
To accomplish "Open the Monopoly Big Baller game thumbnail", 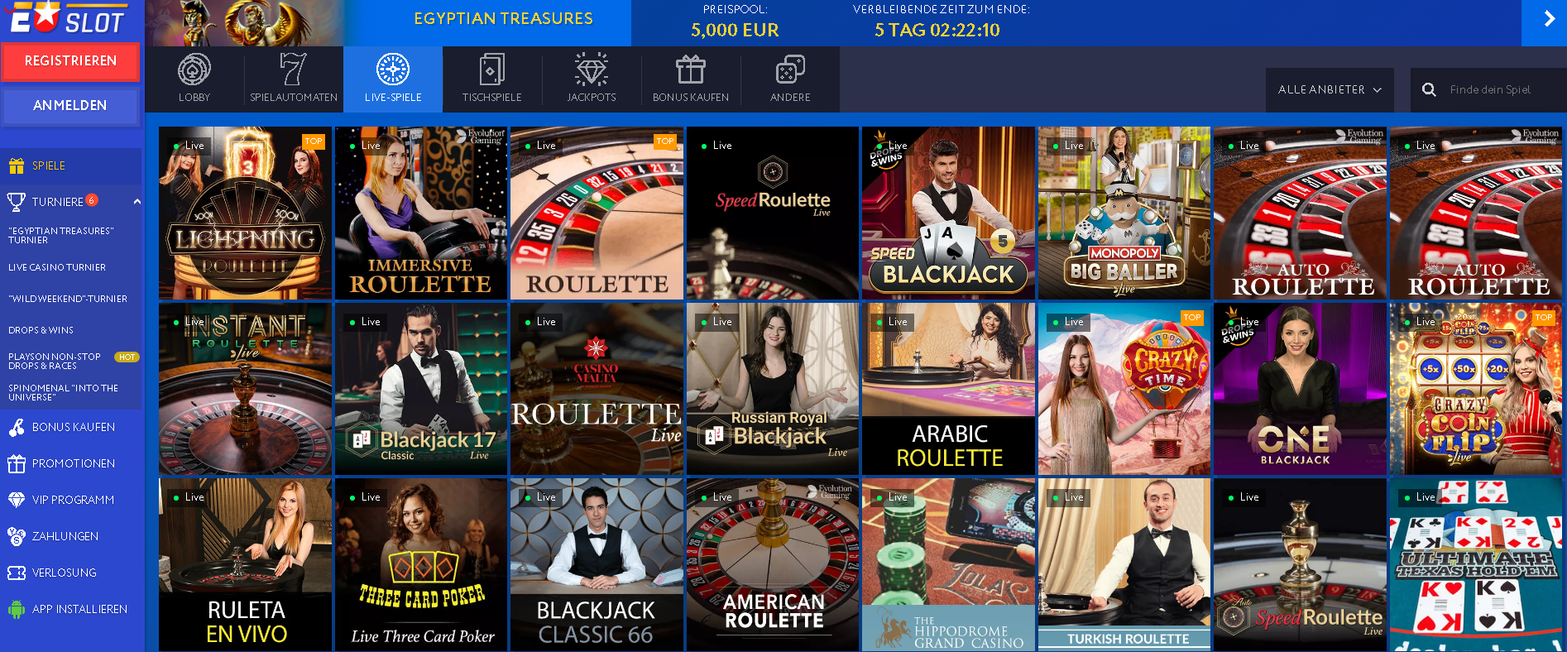I will pyautogui.click(x=1124, y=213).
